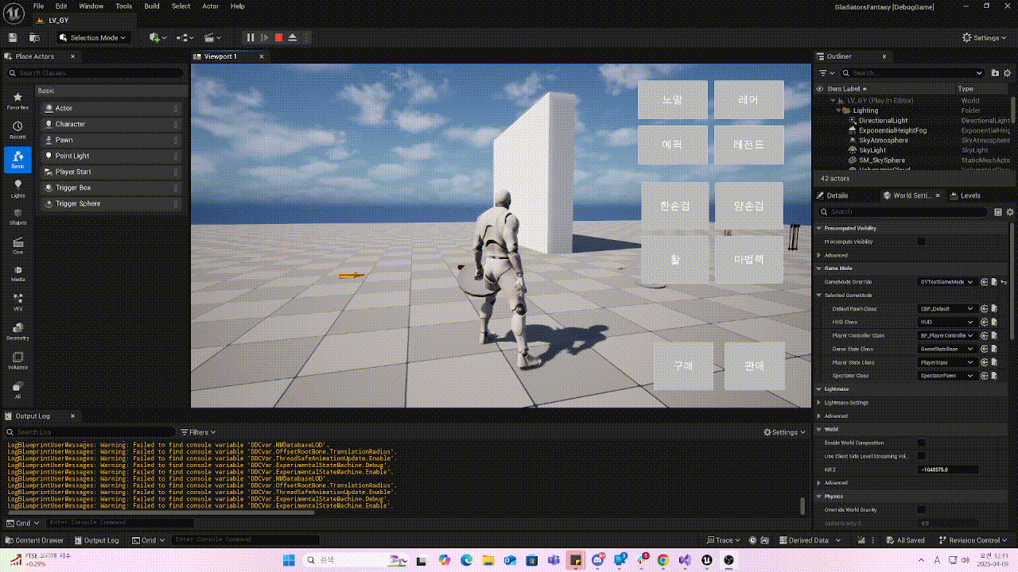1018x572 pixels.
Task: Toggle the Precompute Visibility checkbox
Action: pyautogui.click(x=922, y=242)
